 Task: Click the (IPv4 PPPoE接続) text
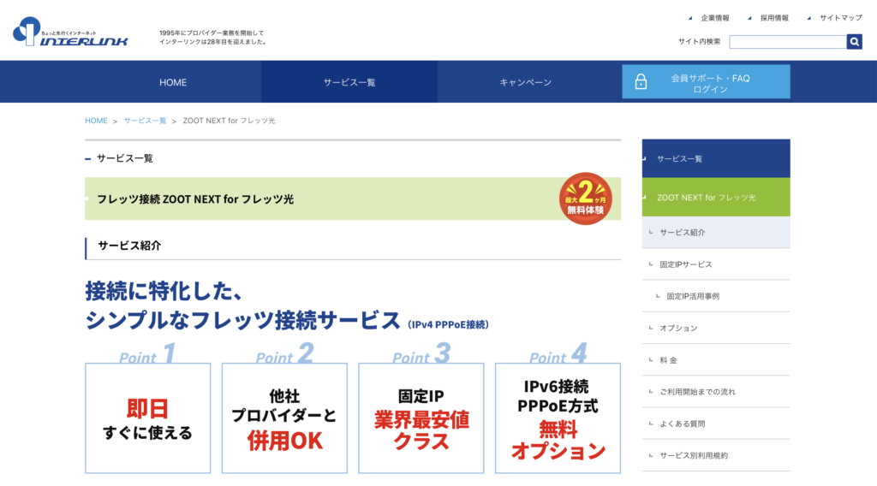[x=448, y=324]
